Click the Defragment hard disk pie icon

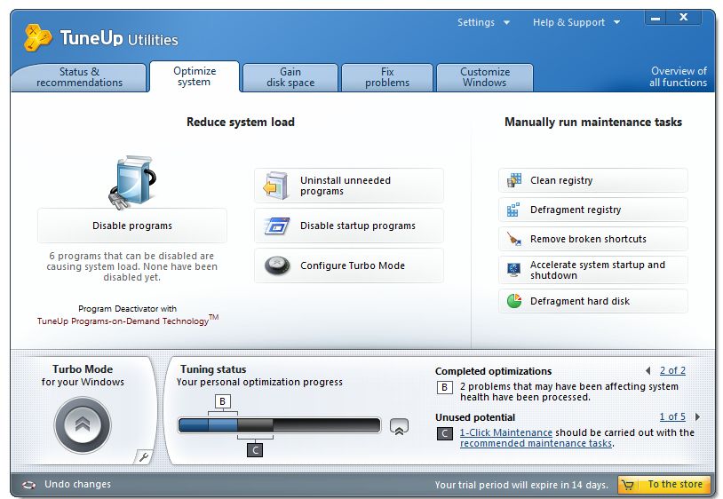click(x=514, y=301)
